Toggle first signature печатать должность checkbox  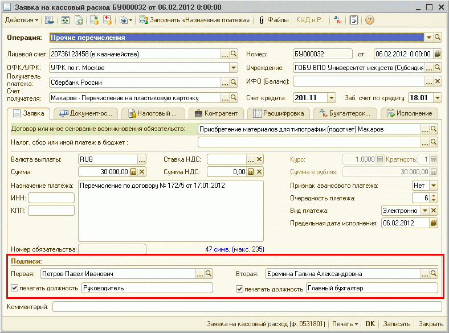tap(14, 288)
